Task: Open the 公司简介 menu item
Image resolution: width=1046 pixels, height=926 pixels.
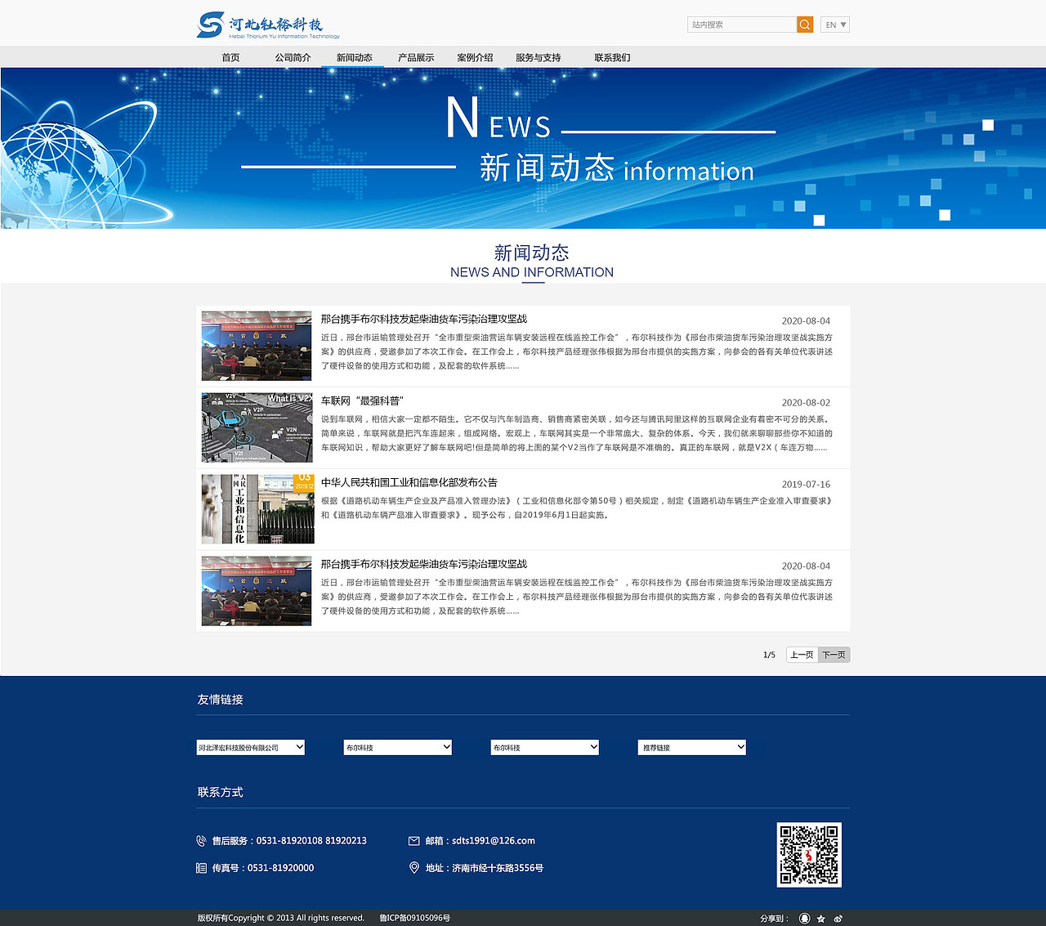Action: coord(292,57)
